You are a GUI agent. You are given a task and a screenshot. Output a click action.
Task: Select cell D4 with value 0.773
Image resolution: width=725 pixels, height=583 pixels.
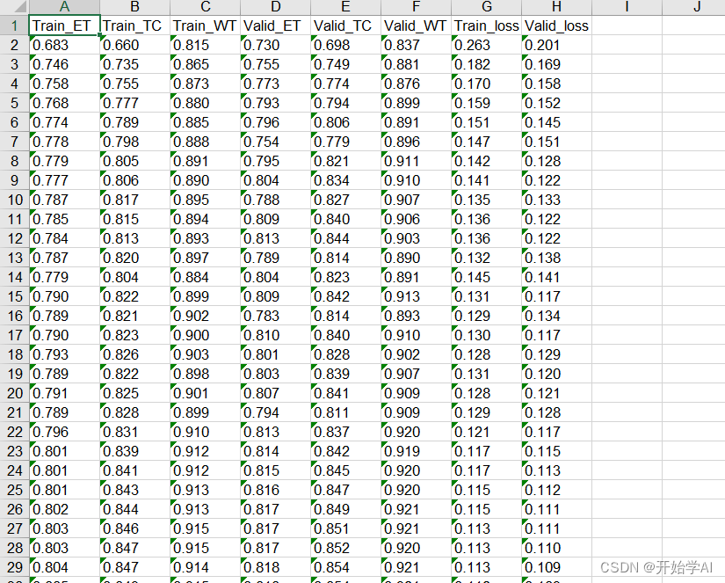(x=275, y=84)
